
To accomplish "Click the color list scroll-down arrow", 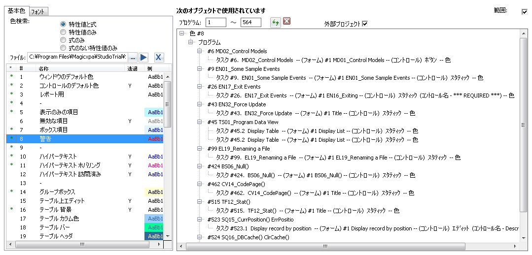I will (167, 236).
